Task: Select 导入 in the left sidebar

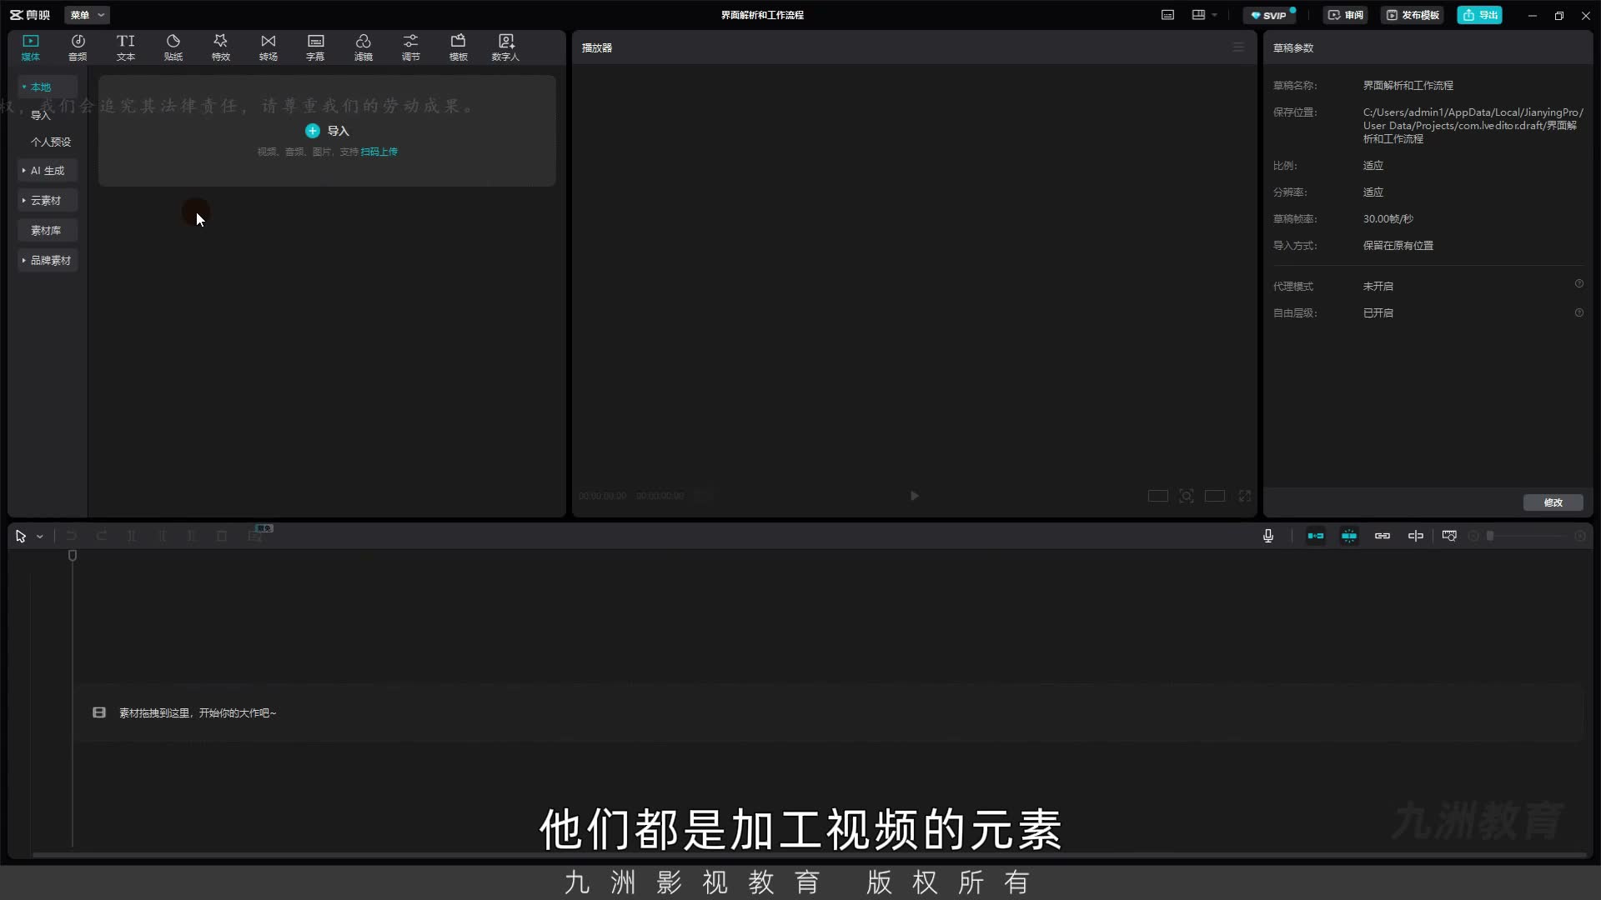Action: click(41, 115)
